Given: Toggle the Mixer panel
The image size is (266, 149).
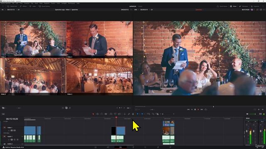Looking at the screenshot, I should 233,6.
